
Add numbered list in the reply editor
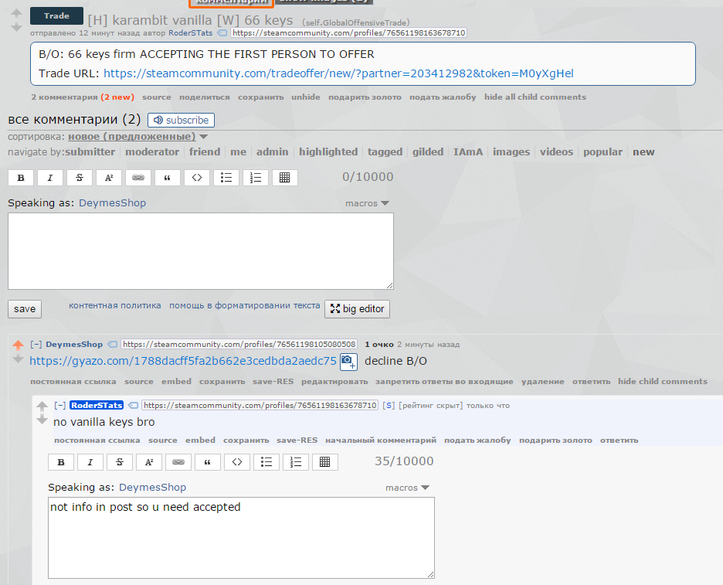click(296, 462)
